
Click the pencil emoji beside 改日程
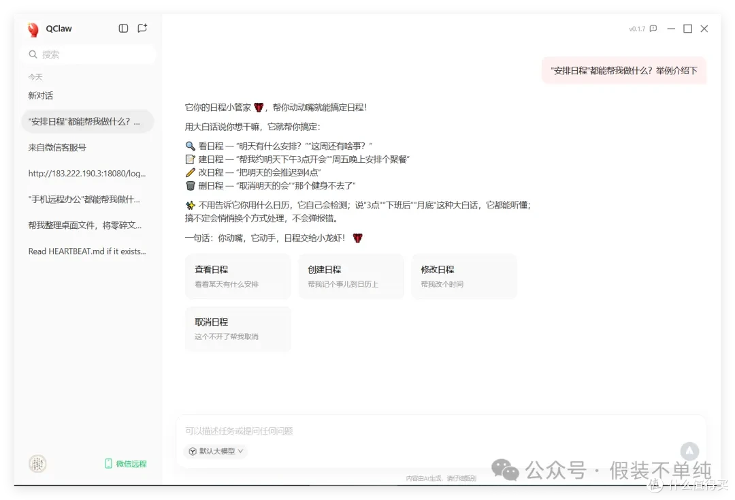click(190, 172)
